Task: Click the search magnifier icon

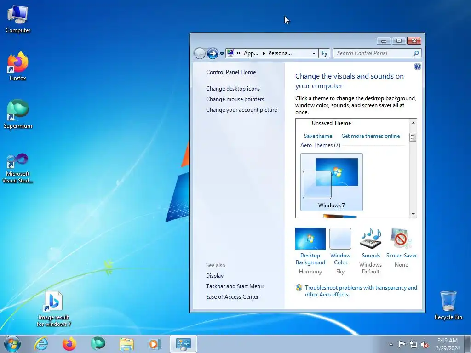Action: (x=416, y=53)
